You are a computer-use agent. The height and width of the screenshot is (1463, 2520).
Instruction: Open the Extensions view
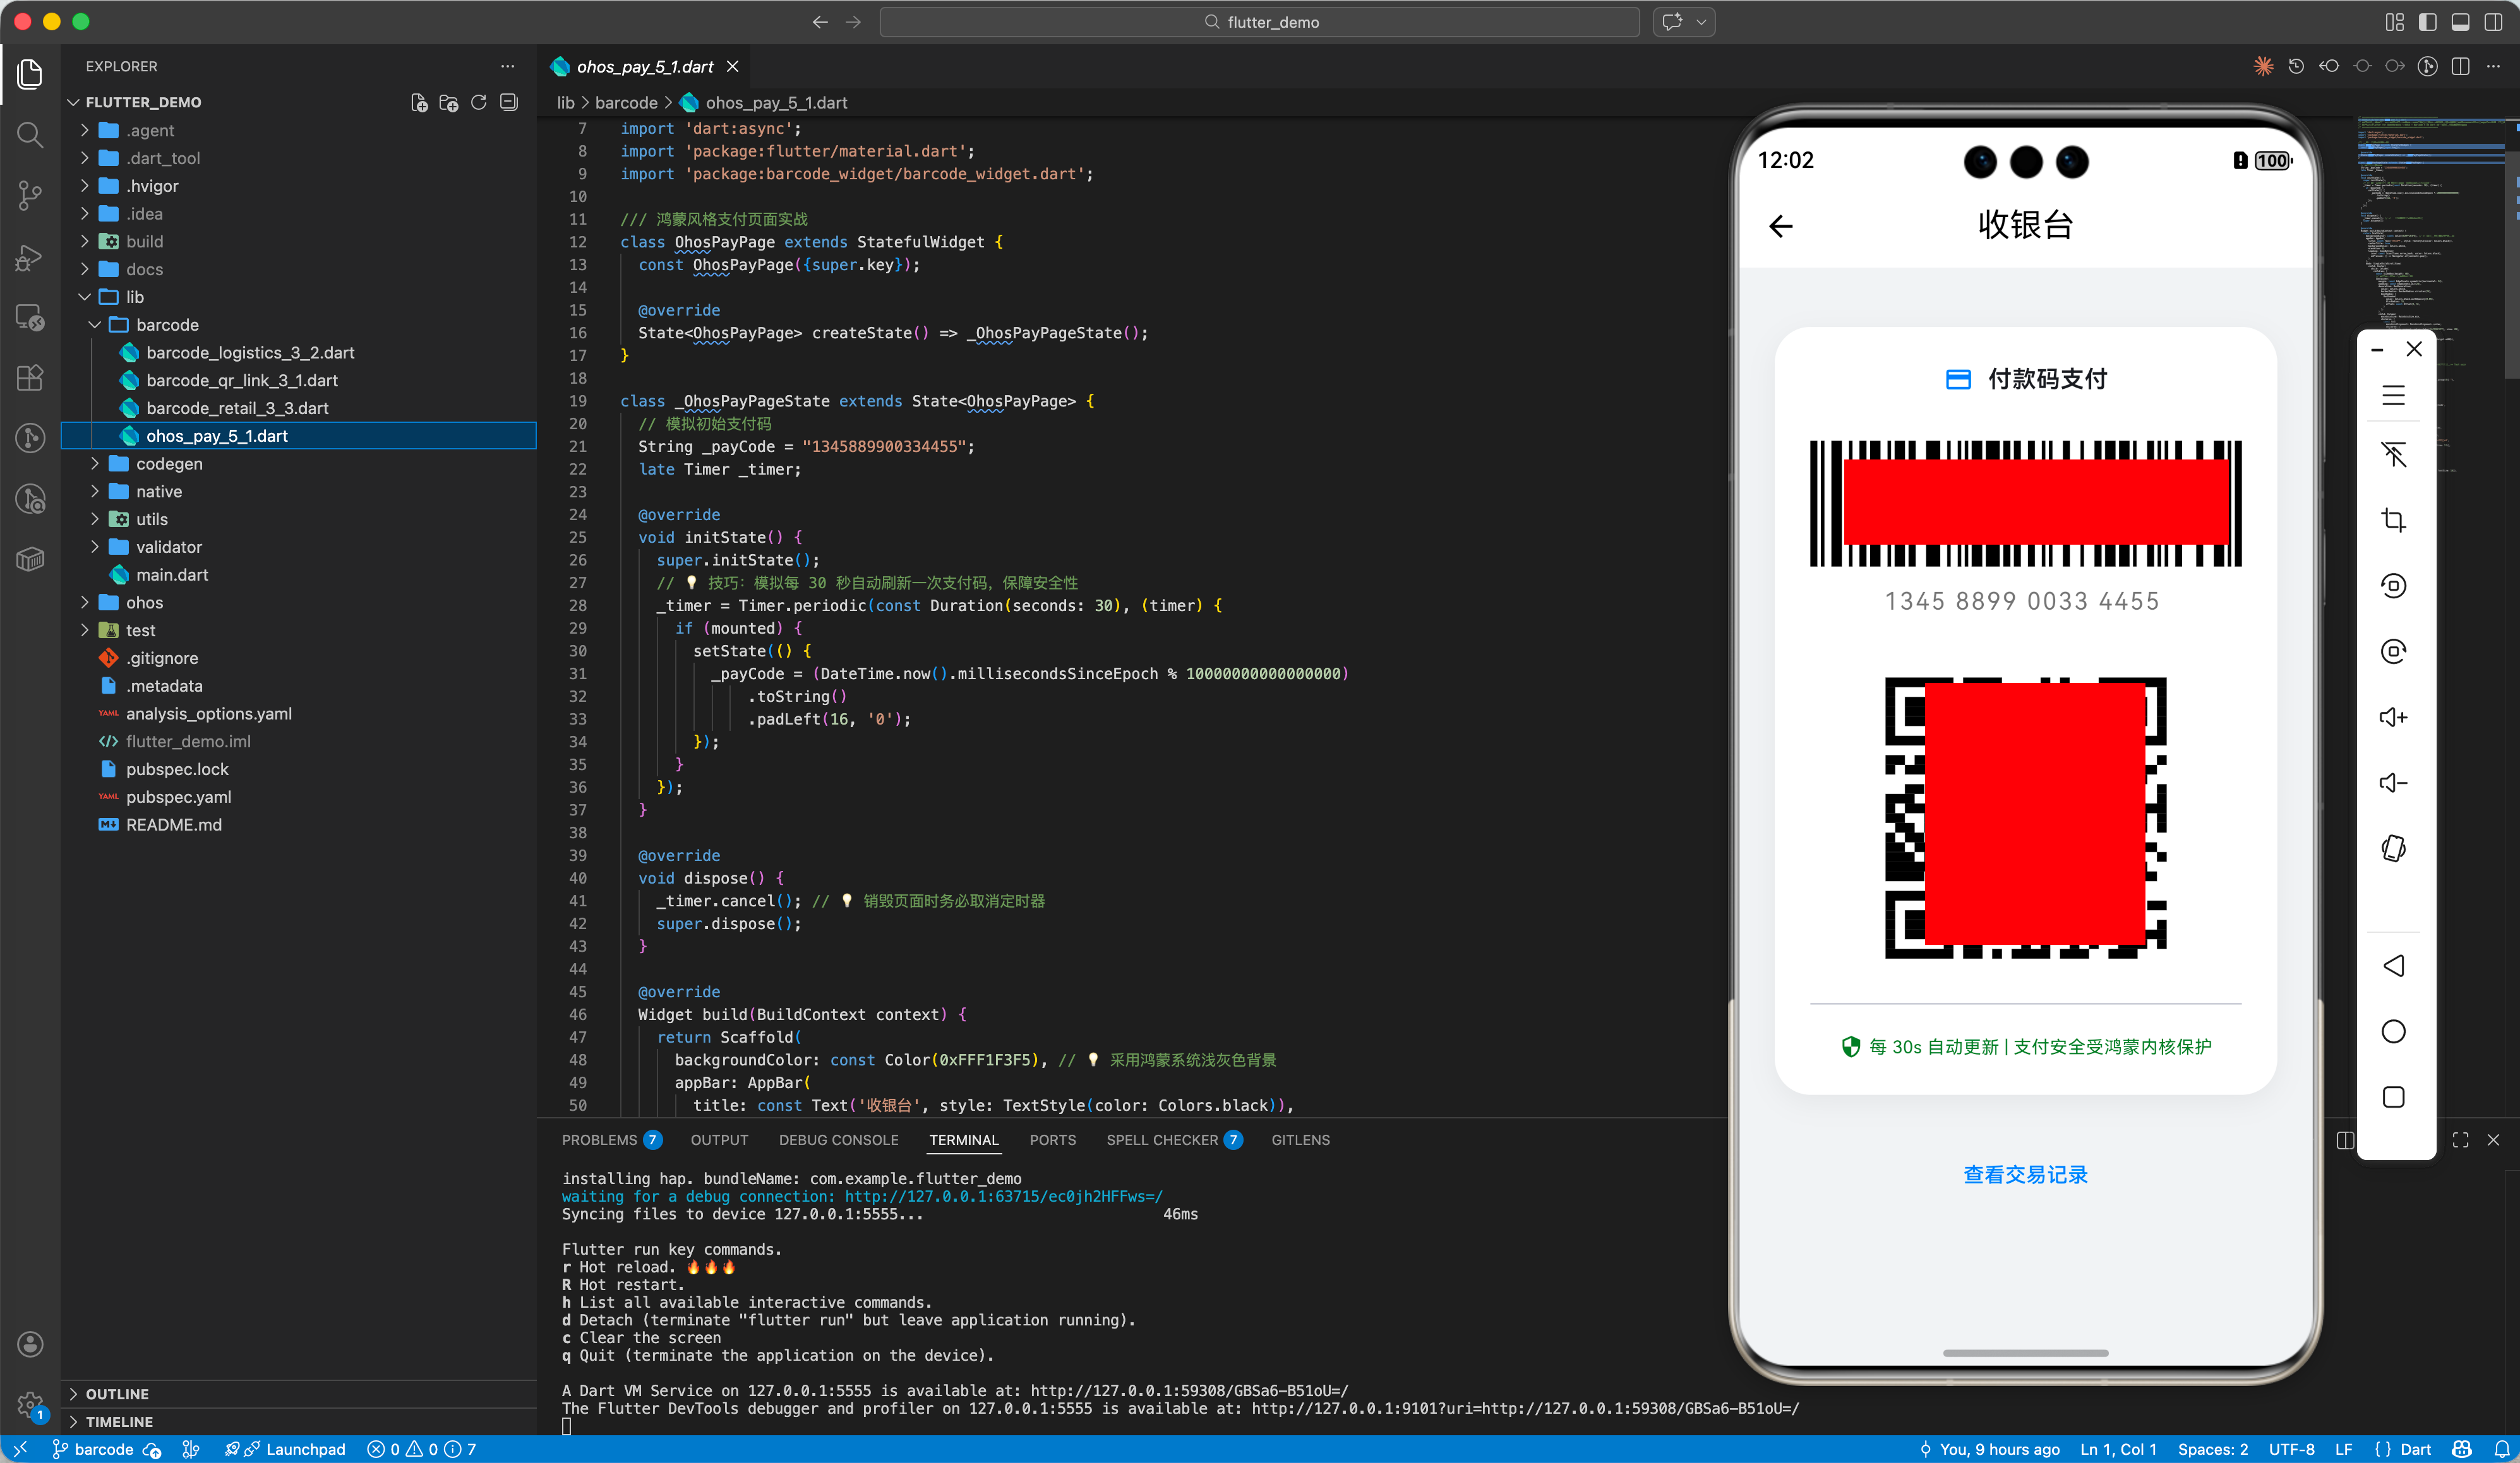click(x=30, y=377)
